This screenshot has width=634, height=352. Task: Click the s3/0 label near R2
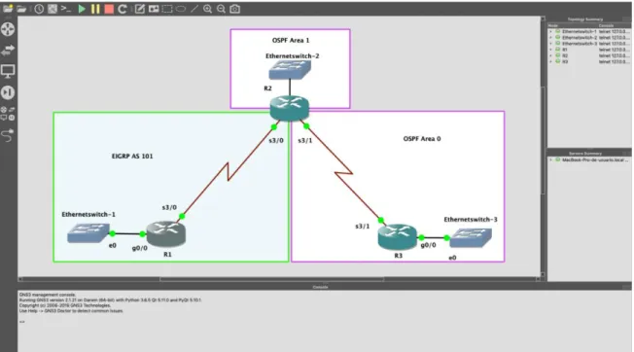(x=276, y=141)
